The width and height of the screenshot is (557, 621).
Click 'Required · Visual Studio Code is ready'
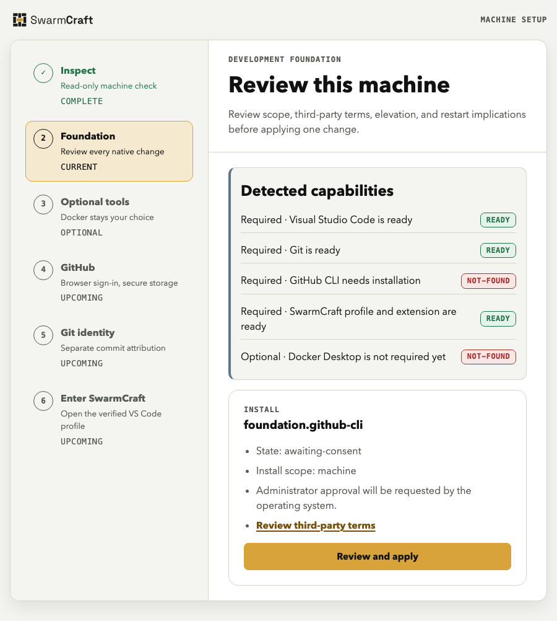point(326,220)
